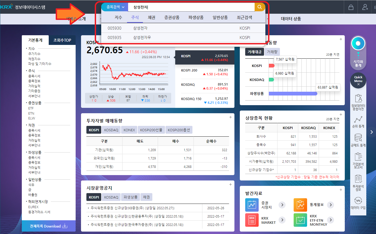Image resolution: width=376 pixels, height=234 pixels.
Task: Select KOSPI200선물 tab
Action: point(151,130)
